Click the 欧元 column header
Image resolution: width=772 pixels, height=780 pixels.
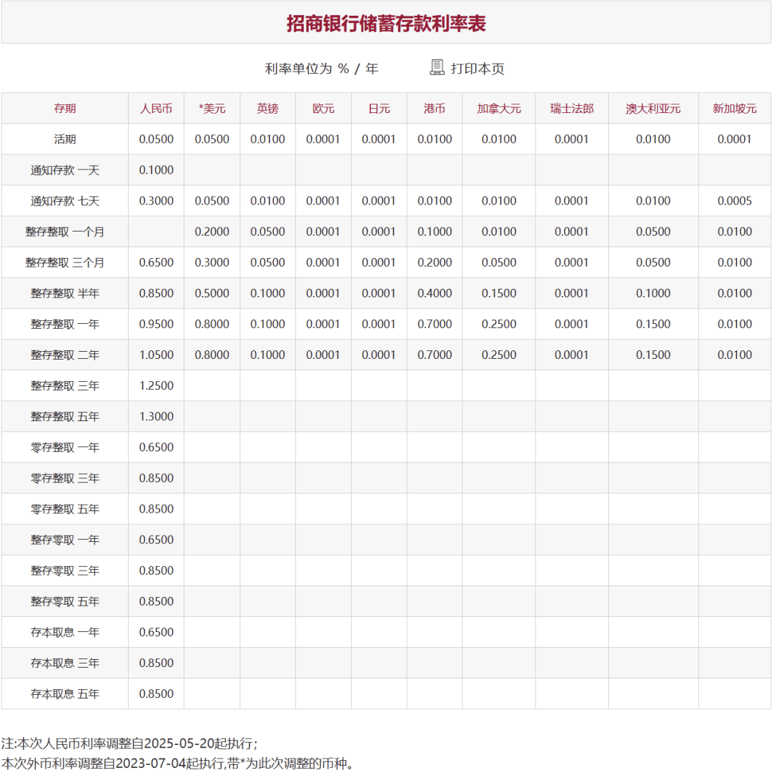pyautogui.click(x=323, y=109)
